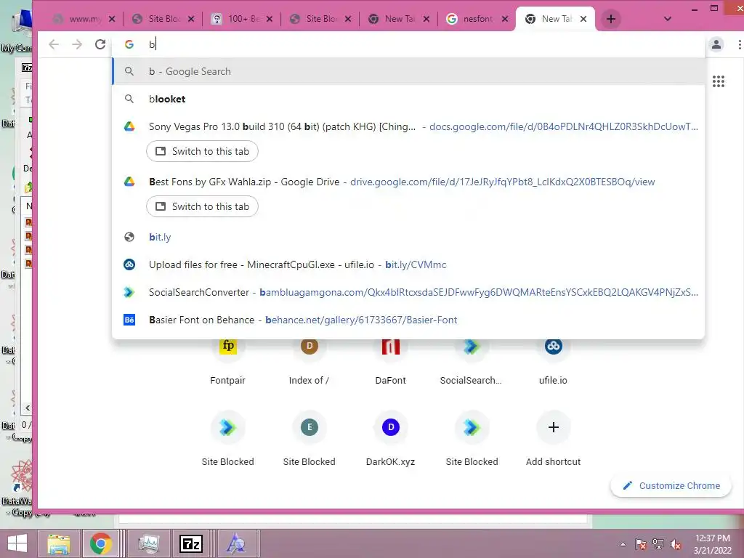The image size is (744, 558).
Task: Open the Sony Vegas Pro 13.0 suggestion
Action: 408,126
